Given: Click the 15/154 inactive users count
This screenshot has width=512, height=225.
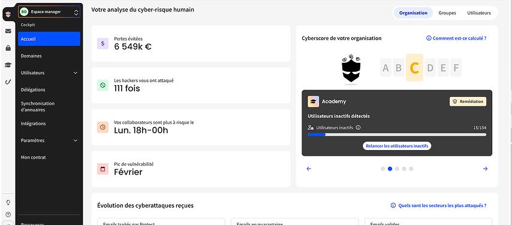Looking at the screenshot, I should (x=480, y=128).
